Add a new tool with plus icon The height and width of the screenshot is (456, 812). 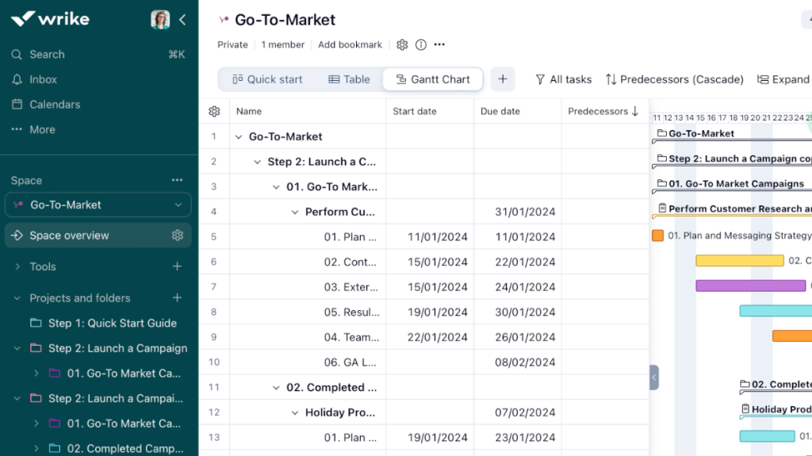[x=177, y=266]
